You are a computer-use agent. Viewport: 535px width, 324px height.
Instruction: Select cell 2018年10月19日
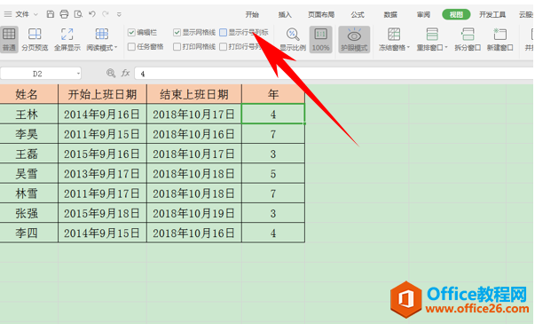pos(194,213)
